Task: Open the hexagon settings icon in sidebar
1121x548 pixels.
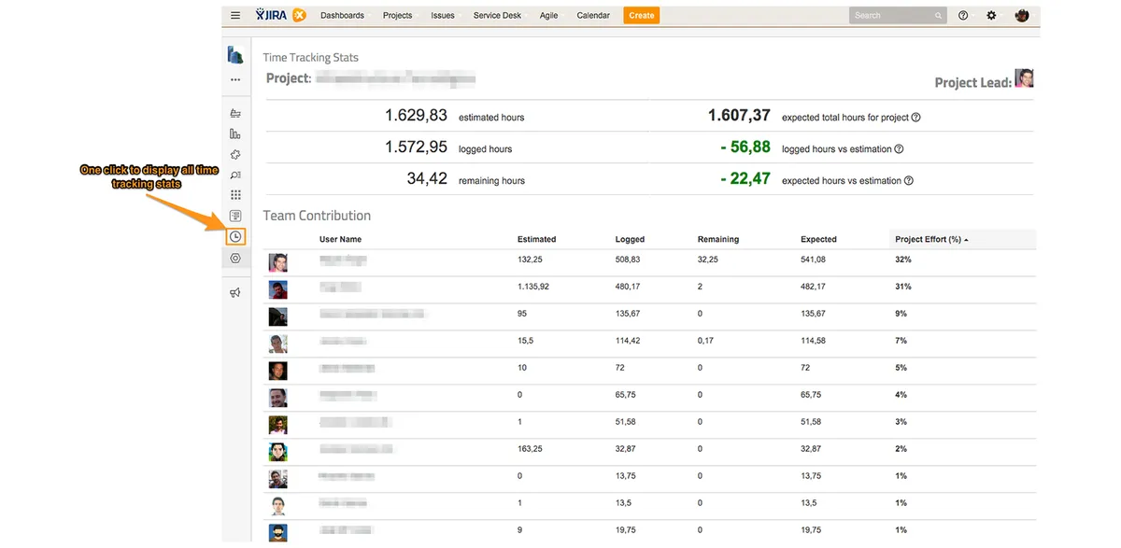Action: pyautogui.click(x=235, y=258)
